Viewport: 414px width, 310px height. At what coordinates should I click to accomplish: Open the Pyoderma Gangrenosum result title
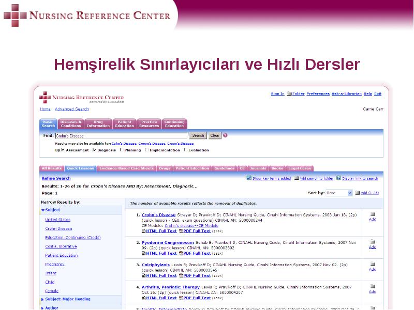pos(168,242)
